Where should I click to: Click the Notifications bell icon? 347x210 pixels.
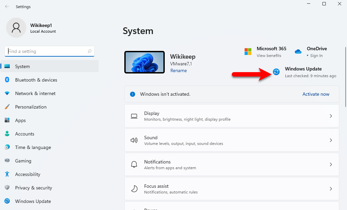coord(134,164)
